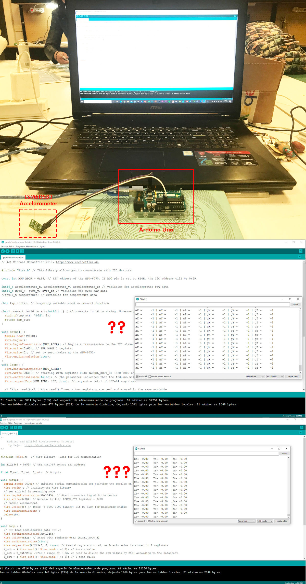The width and height of the screenshot is (306, 584).
Task: Enable Mostrar marca temporal in Xa/Ya/Za monitor
Action: point(148,521)
